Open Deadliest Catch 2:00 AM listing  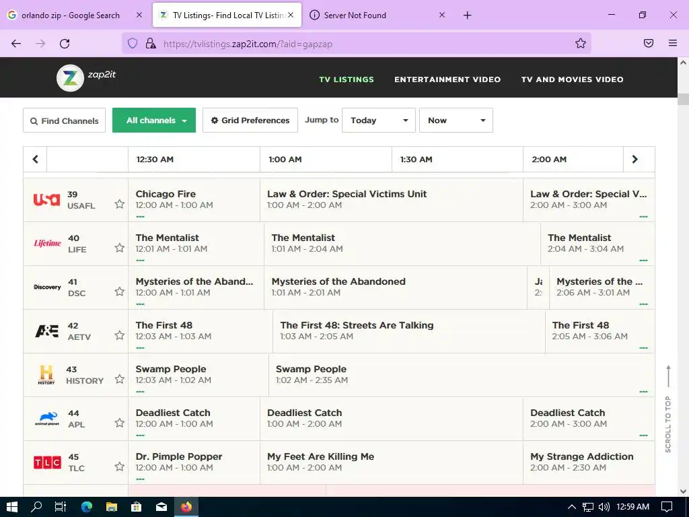click(x=588, y=418)
